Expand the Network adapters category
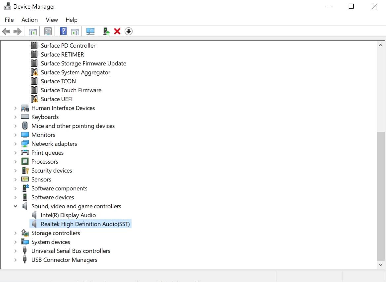Image resolution: width=386 pixels, height=282 pixels. 16,144
